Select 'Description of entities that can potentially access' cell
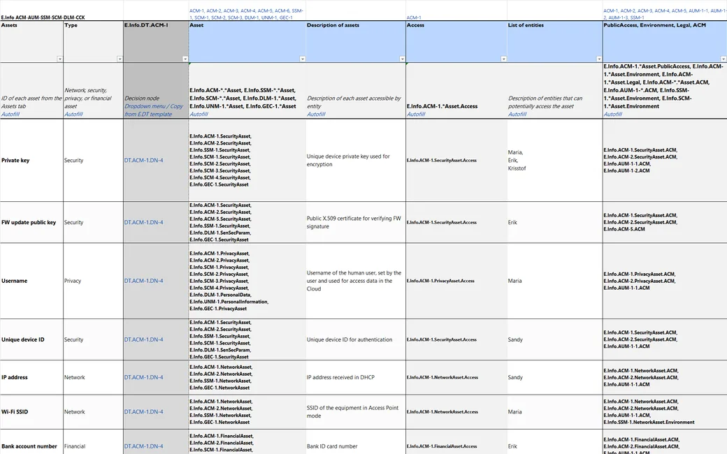Screen dimensions: 727x454 pos(554,91)
